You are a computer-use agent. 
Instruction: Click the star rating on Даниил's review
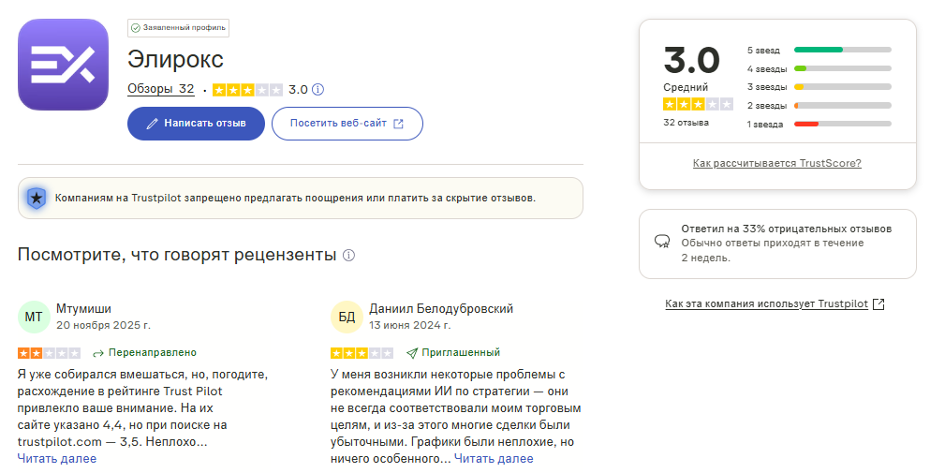[362, 353]
